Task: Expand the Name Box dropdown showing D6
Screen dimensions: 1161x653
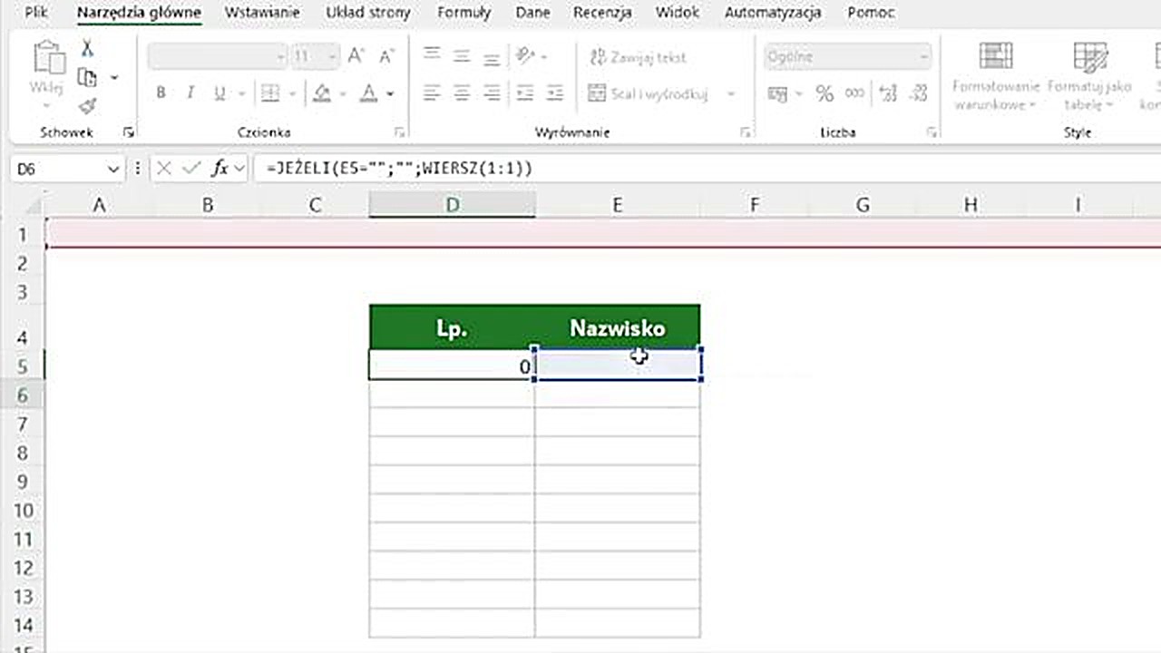Action: [x=112, y=168]
